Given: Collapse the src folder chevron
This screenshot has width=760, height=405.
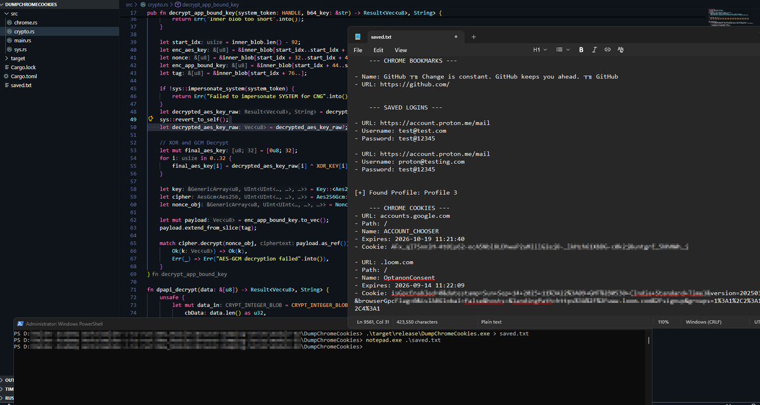Looking at the screenshot, I should pos(6,13).
